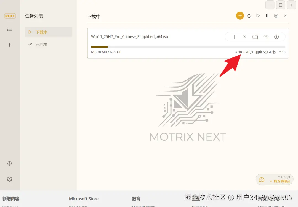Select 下载中 tab in task list
Viewport: 298px width, 207px height.
[49, 32]
